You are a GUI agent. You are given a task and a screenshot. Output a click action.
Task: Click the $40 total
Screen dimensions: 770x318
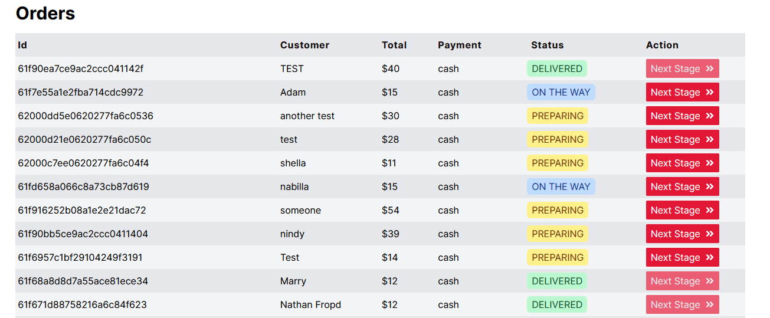pyautogui.click(x=391, y=68)
